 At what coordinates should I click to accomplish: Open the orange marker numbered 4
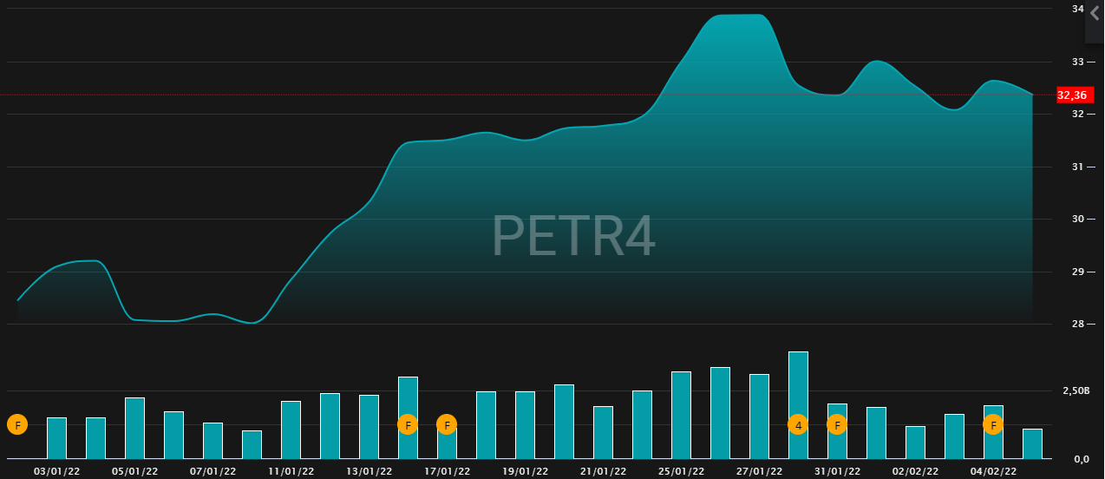coord(798,424)
